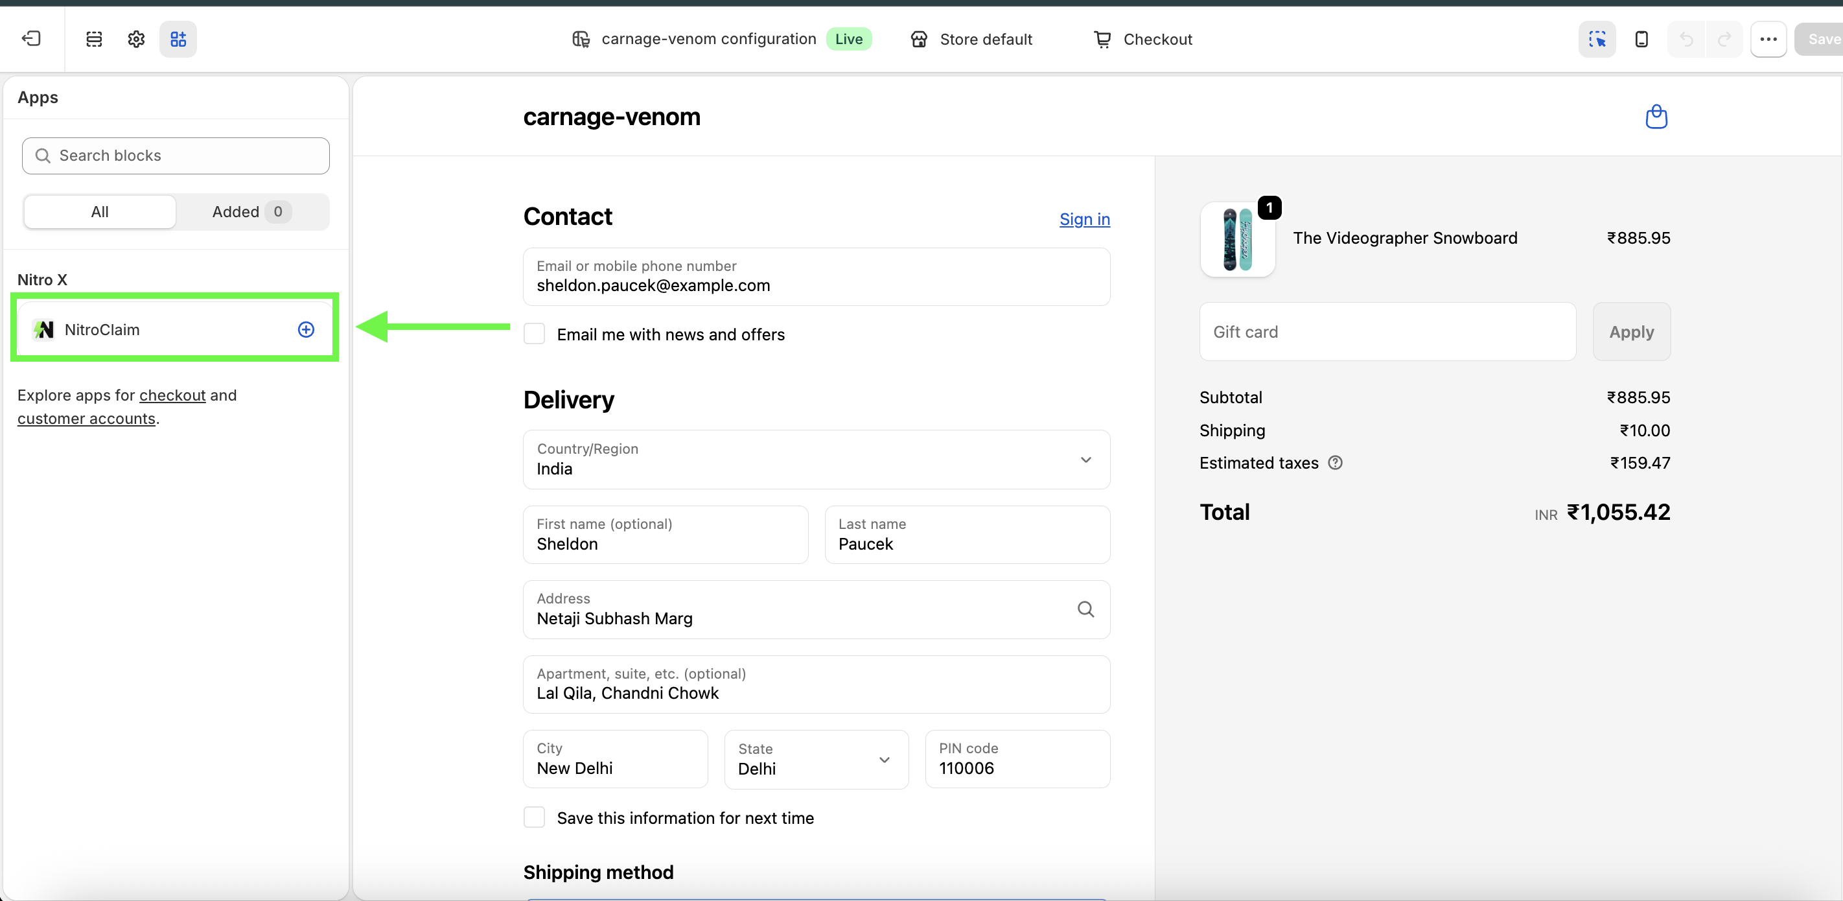Check Email me with news and offers

(535, 334)
